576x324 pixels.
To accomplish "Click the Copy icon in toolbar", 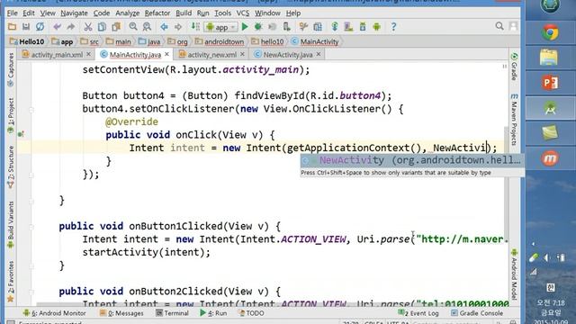I will pyautogui.click(x=102, y=27).
